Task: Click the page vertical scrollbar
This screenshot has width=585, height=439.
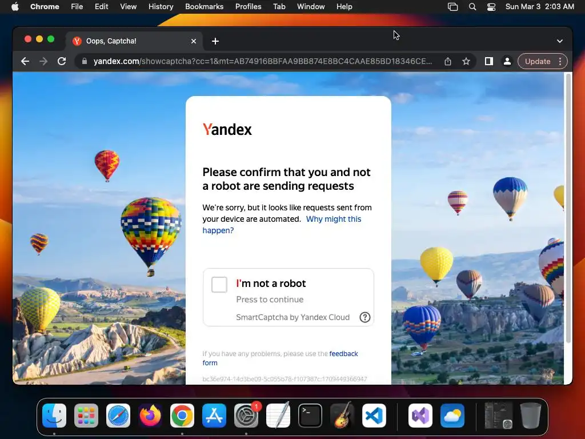Action: [568, 208]
